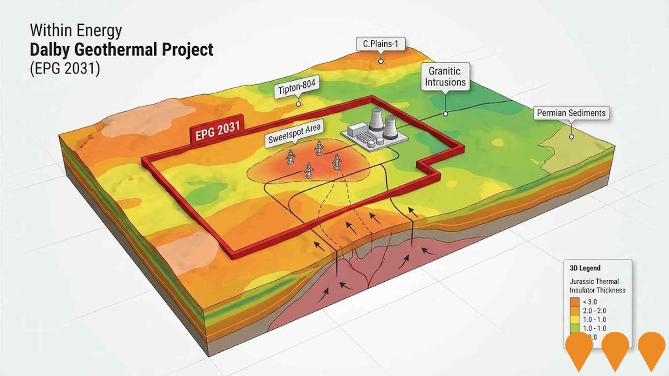The height and width of the screenshot is (376, 669).
Task: Select the C.Plains-1 callout label
Action: (x=380, y=44)
